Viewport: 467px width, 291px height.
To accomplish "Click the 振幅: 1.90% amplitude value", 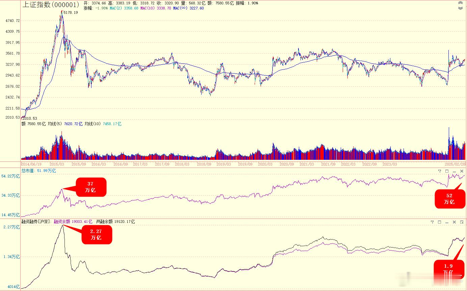I will pos(247,3).
